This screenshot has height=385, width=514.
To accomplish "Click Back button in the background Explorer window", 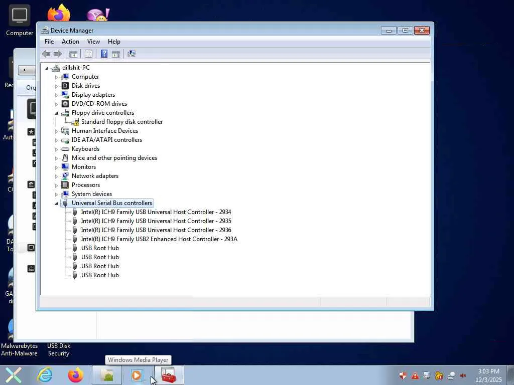I will tap(27, 70).
